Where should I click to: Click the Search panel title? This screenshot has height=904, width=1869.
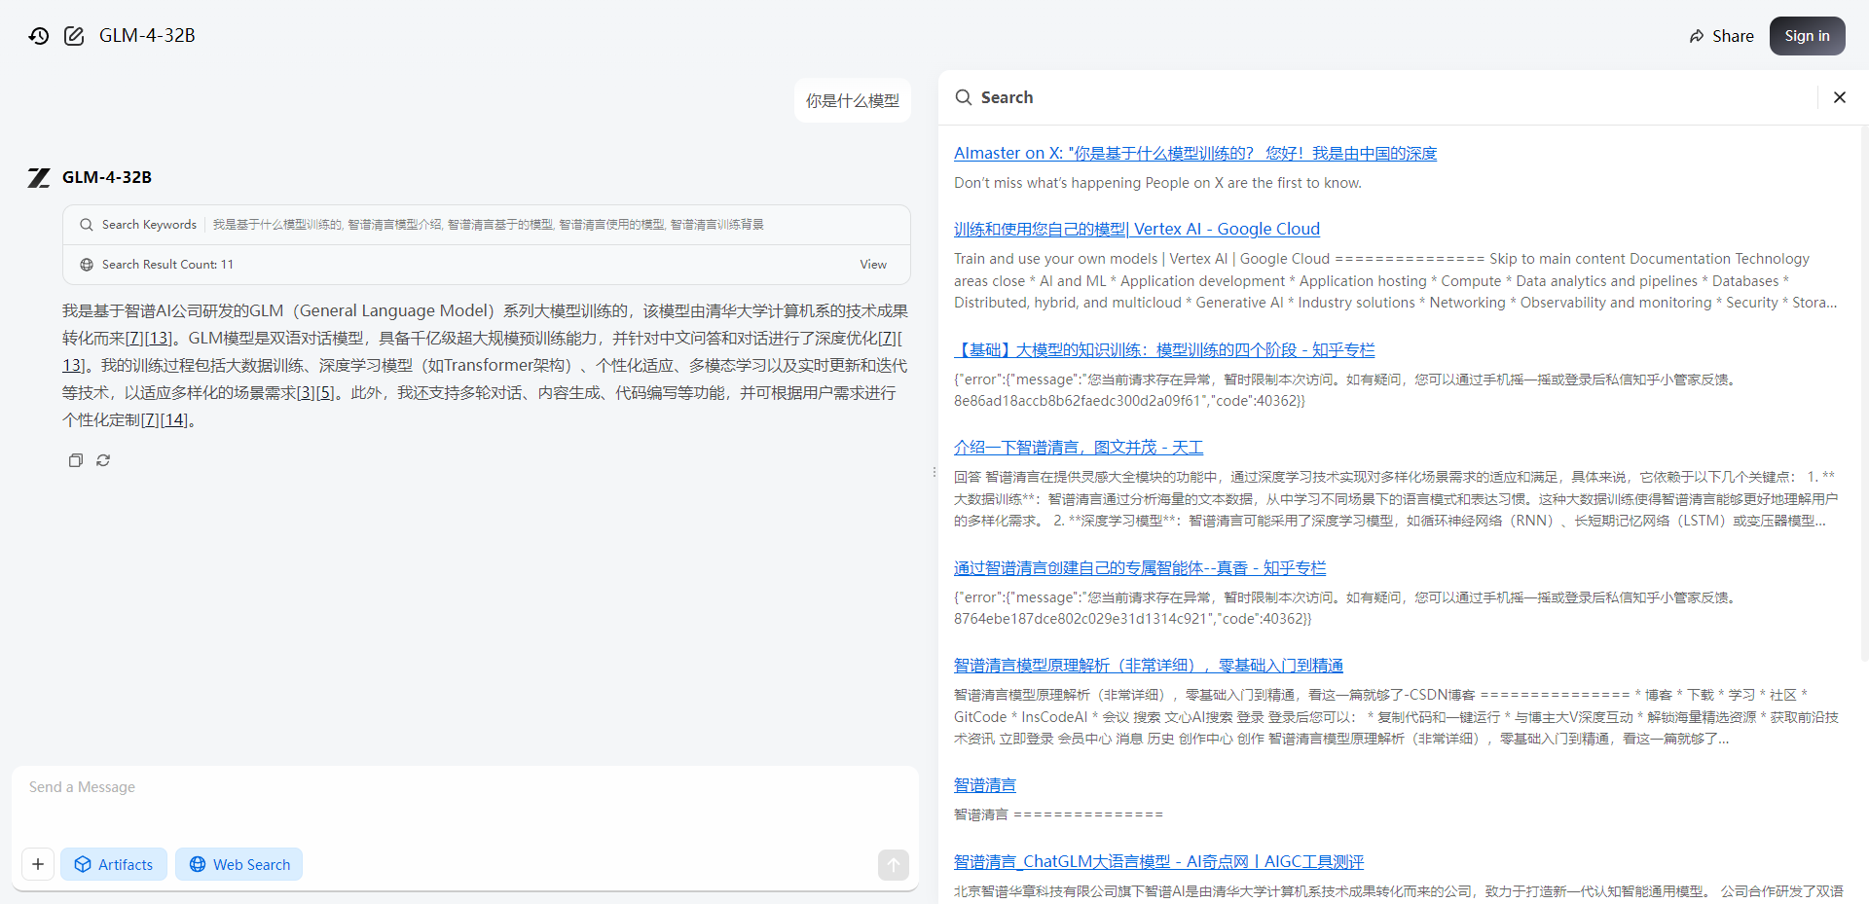click(1007, 97)
